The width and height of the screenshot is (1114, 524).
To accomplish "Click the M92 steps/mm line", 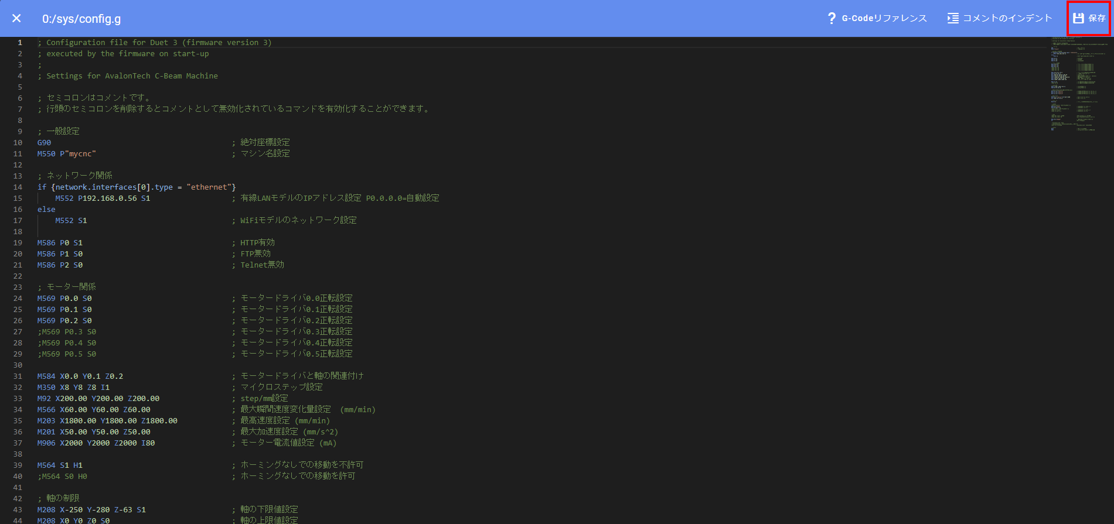I will (98, 399).
